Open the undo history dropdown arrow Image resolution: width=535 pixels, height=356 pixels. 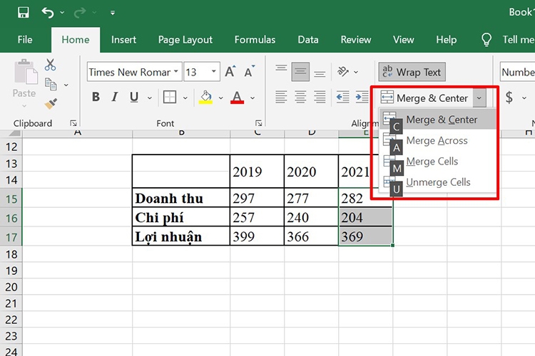tap(62, 13)
